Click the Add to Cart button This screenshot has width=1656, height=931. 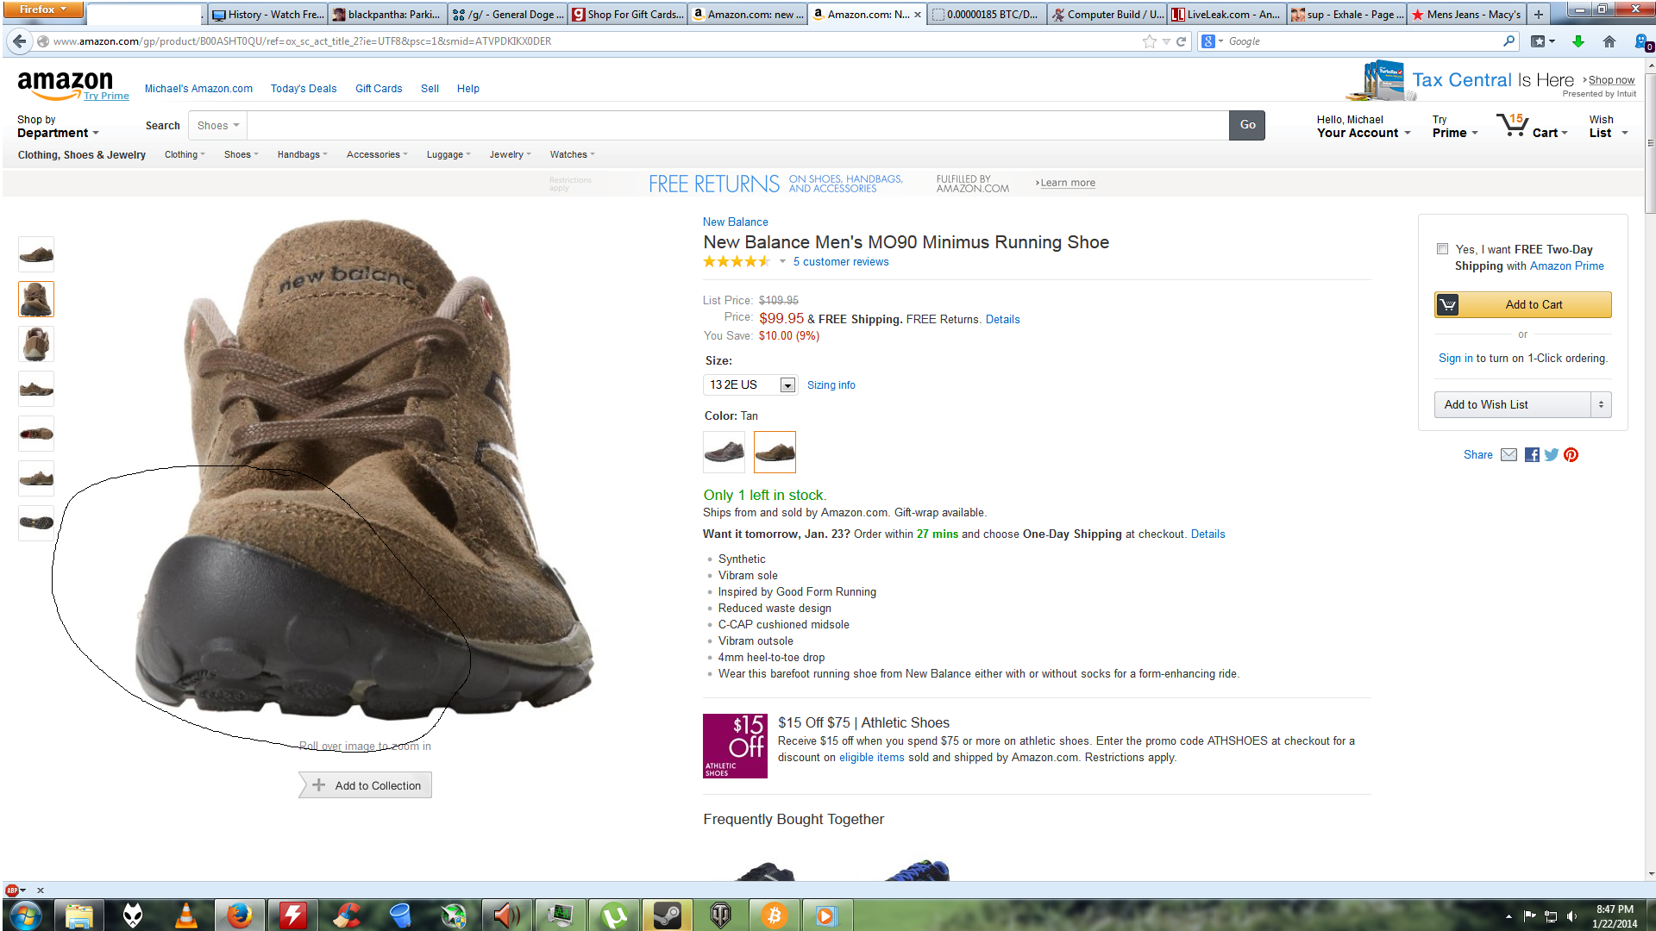coord(1523,304)
